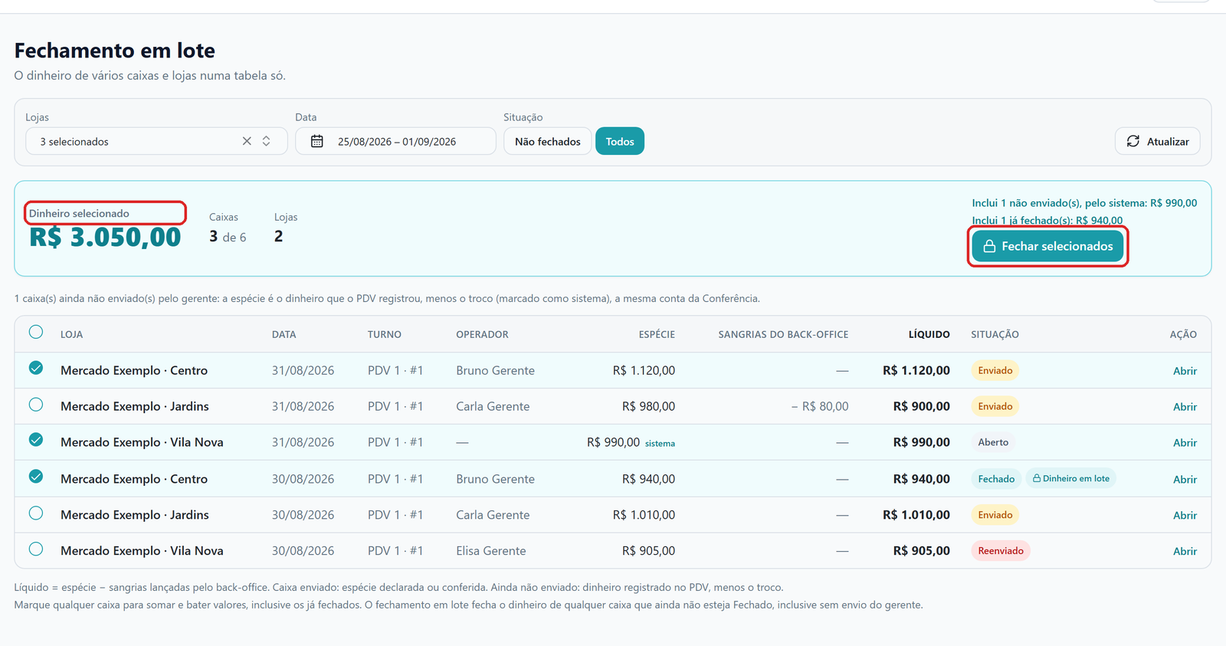
Task: Switch to the Não fechados filter
Action: 547,141
